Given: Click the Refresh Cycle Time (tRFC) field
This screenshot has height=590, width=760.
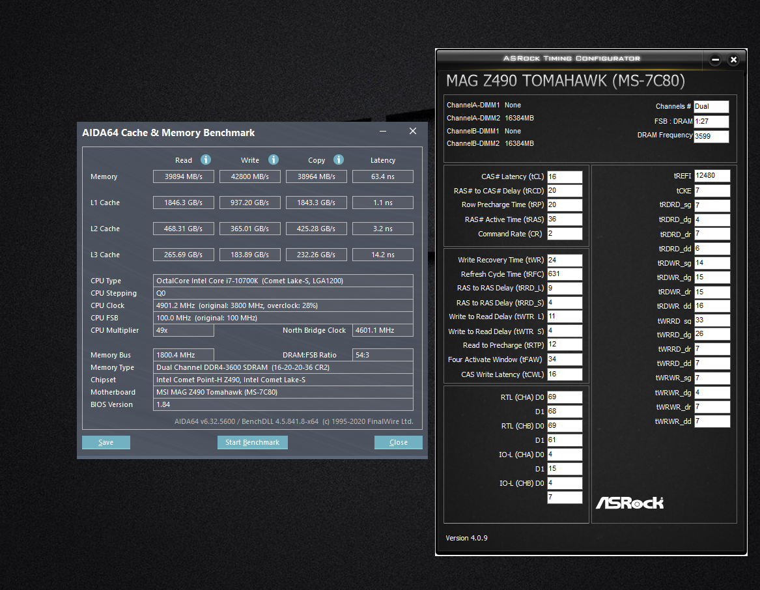Looking at the screenshot, I should click(565, 274).
